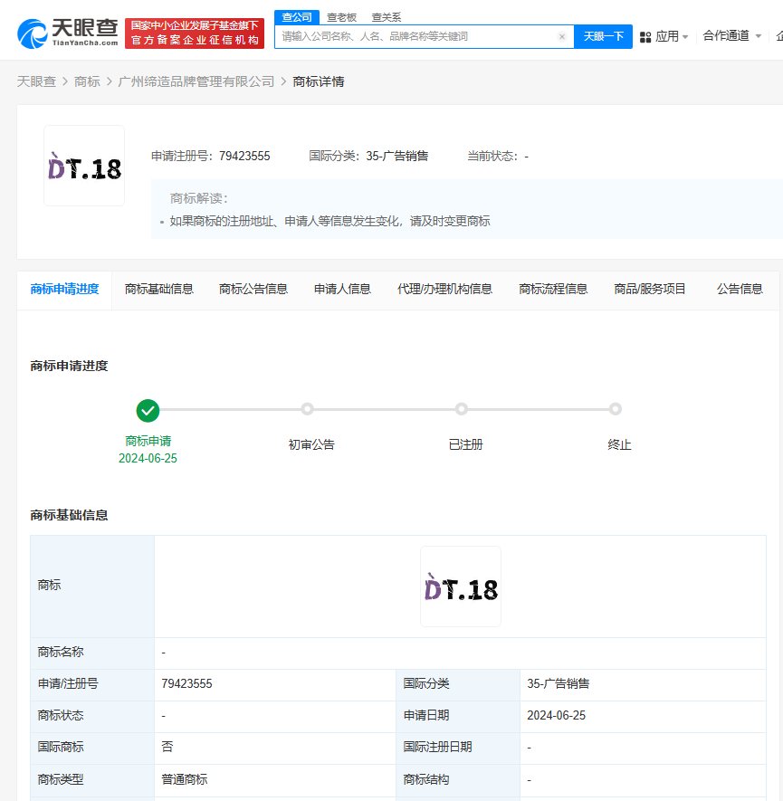
Task: Open the 商品/服务项目 tab
Action: pyautogui.click(x=650, y=289)
